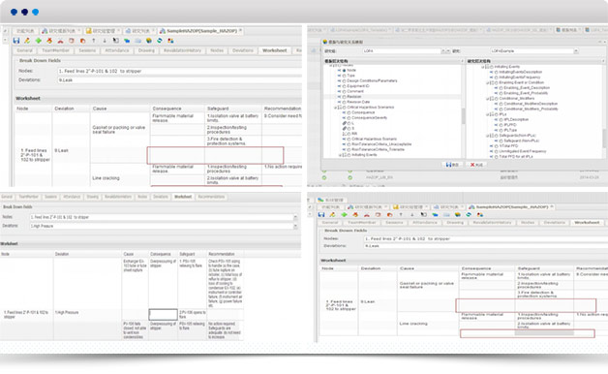608x374 pixels.
Task: Click the floppy Save button at dialog bottom
Action: (452, 165)
